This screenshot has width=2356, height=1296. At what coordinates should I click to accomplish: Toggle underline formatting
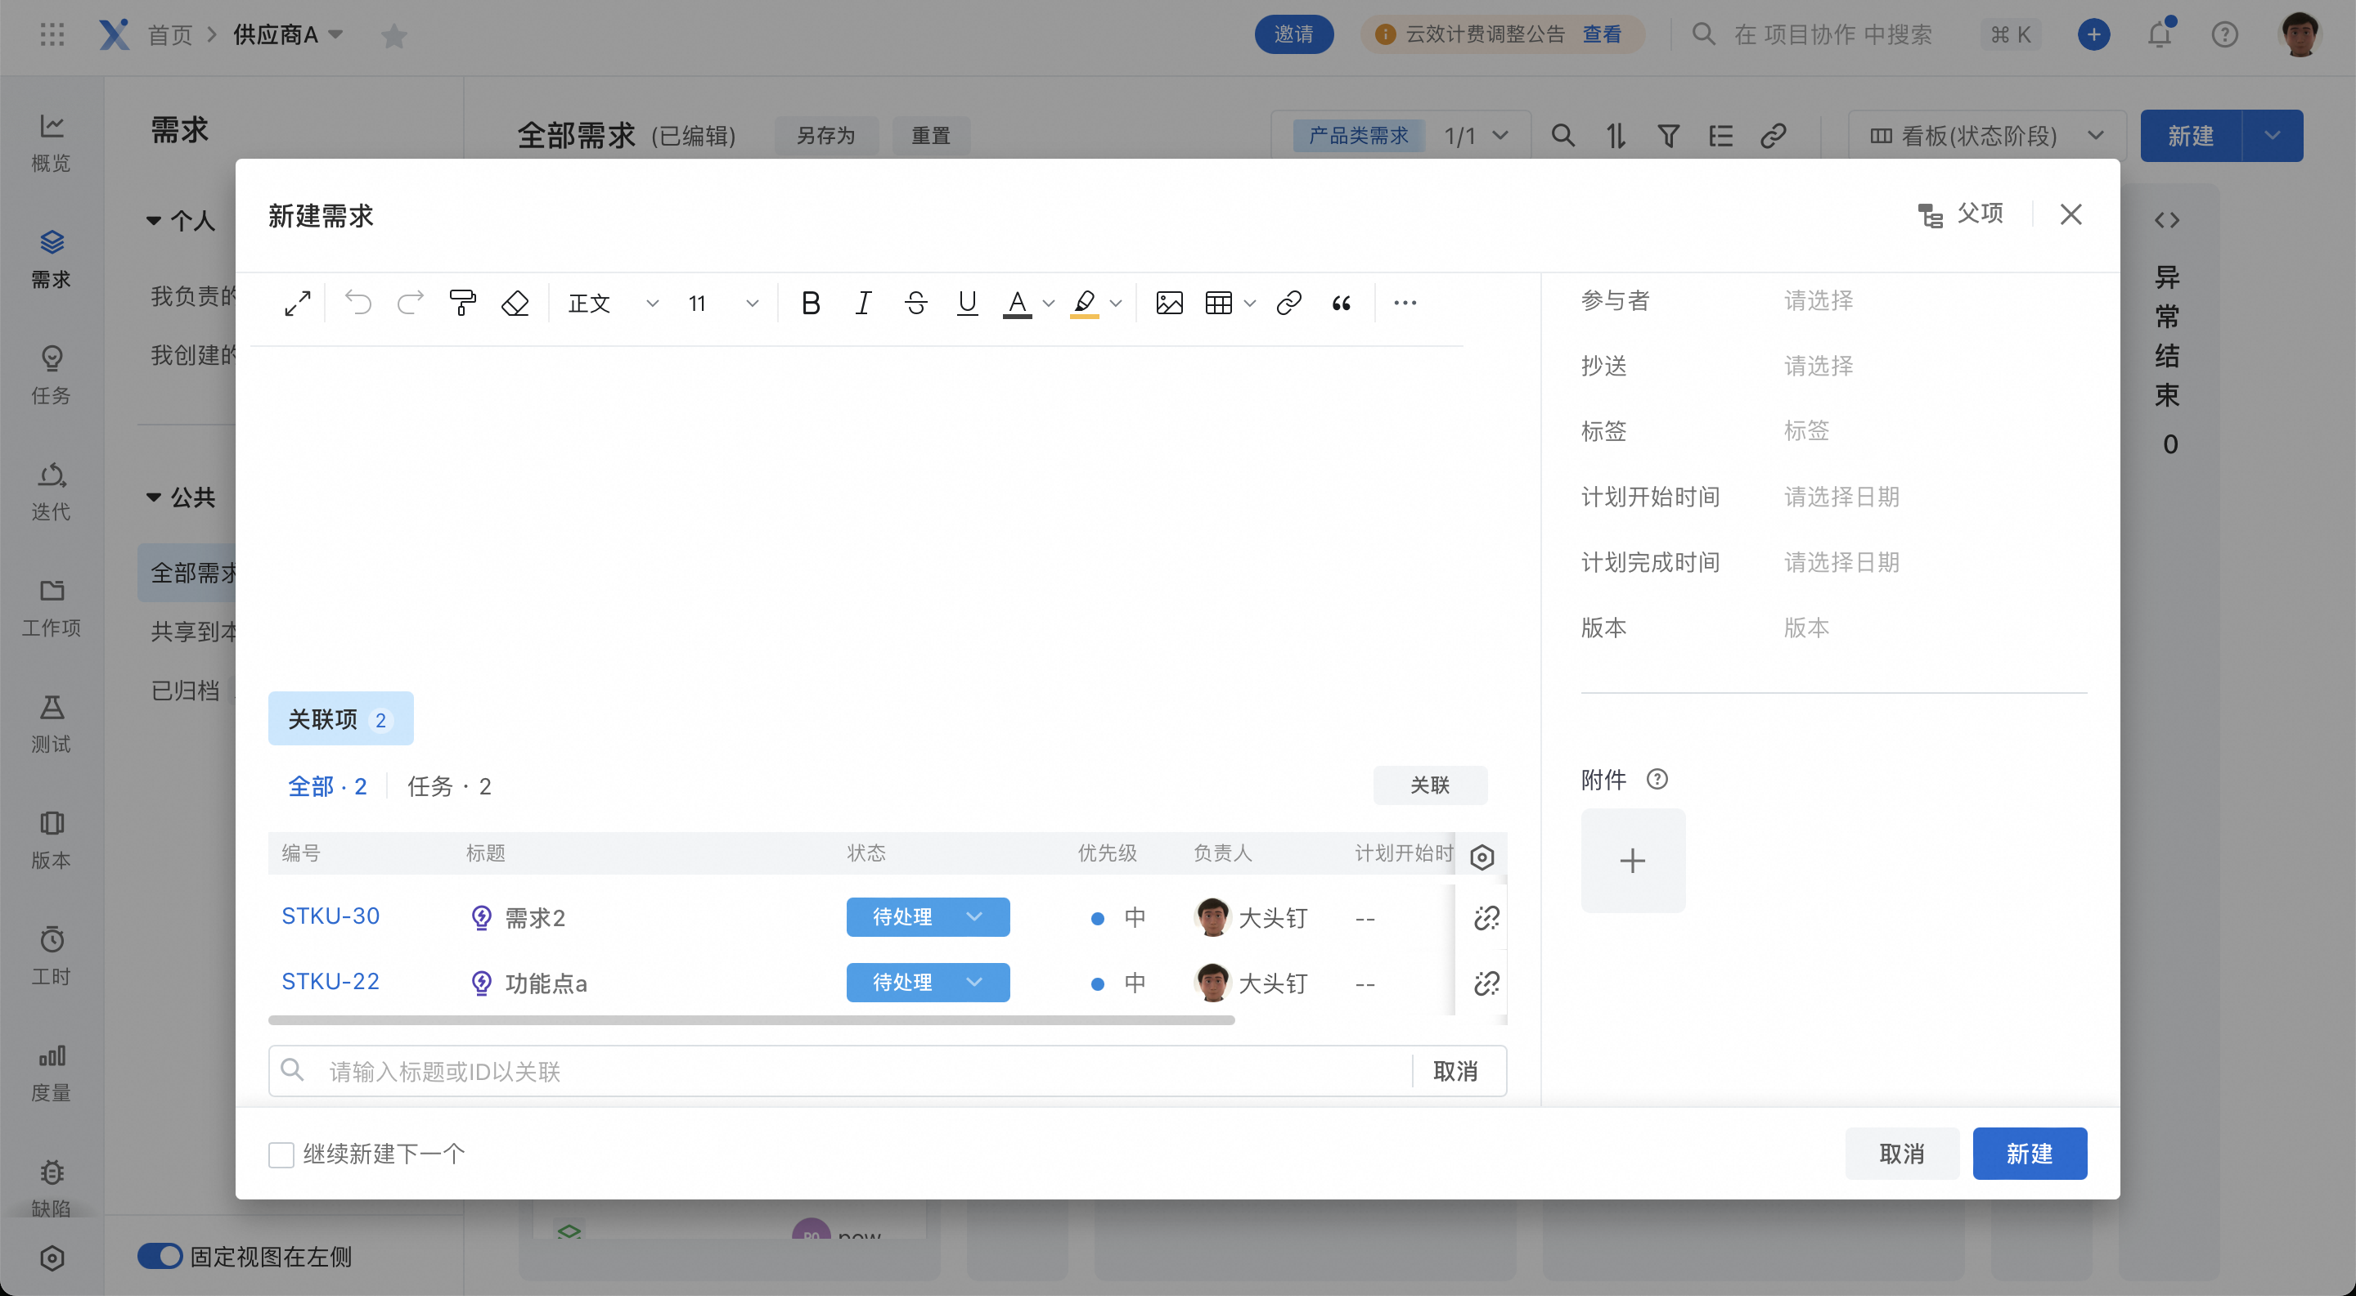pyautogui.click(x=968, y=303)
